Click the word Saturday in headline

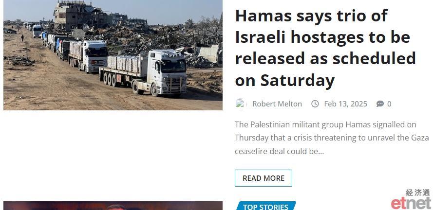click(x=298, y=80)
